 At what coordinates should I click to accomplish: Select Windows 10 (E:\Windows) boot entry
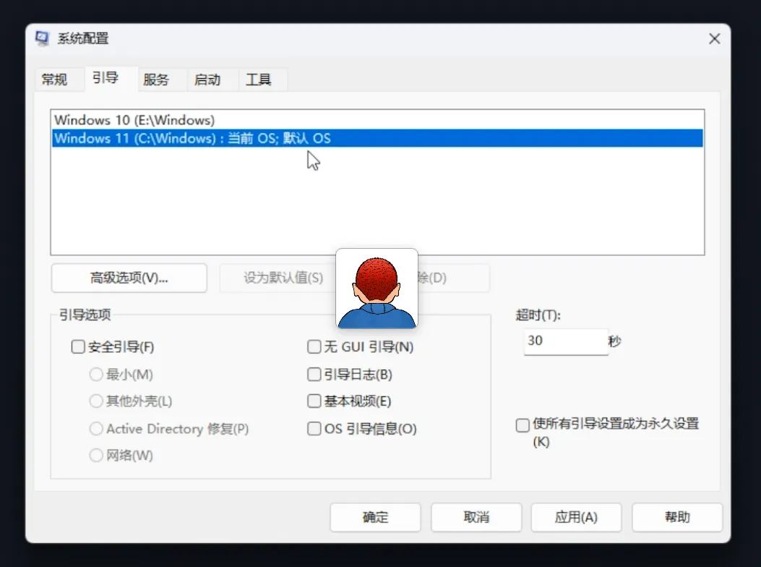pyautogui.click(x=377, y=119)
